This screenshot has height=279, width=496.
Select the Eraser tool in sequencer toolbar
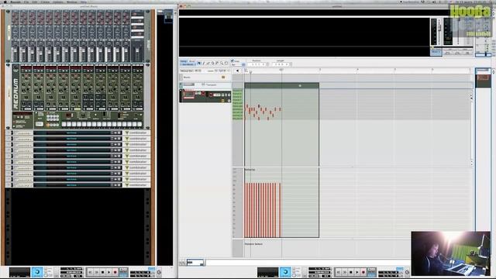tap(208, 64)
